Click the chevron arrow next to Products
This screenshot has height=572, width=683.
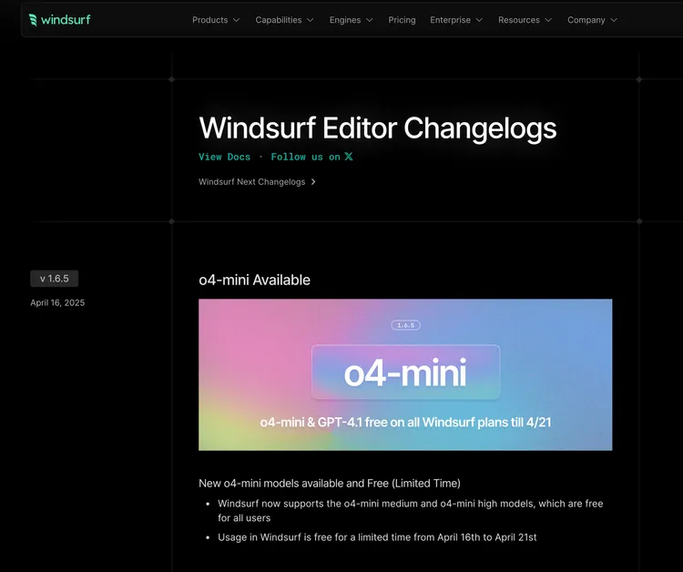point(237,20)
